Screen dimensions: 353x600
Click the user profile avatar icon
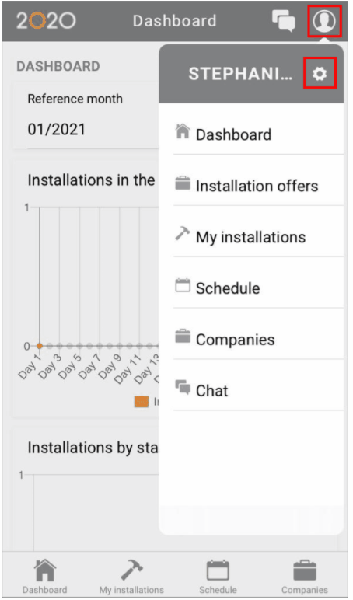point(324,21)
